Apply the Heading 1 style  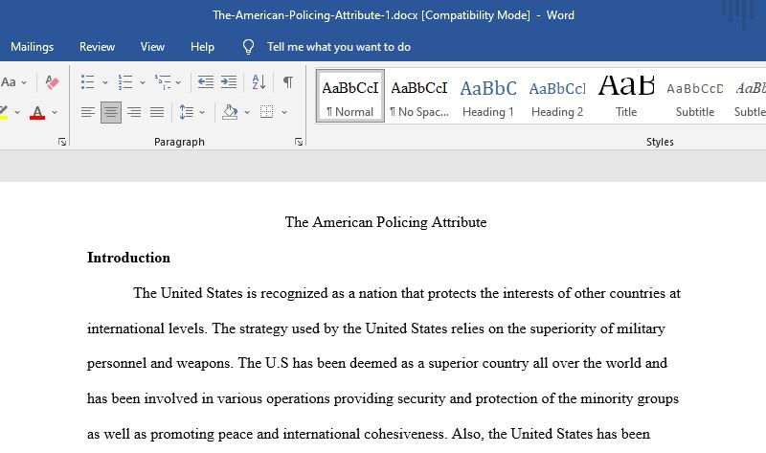point(488,97)
